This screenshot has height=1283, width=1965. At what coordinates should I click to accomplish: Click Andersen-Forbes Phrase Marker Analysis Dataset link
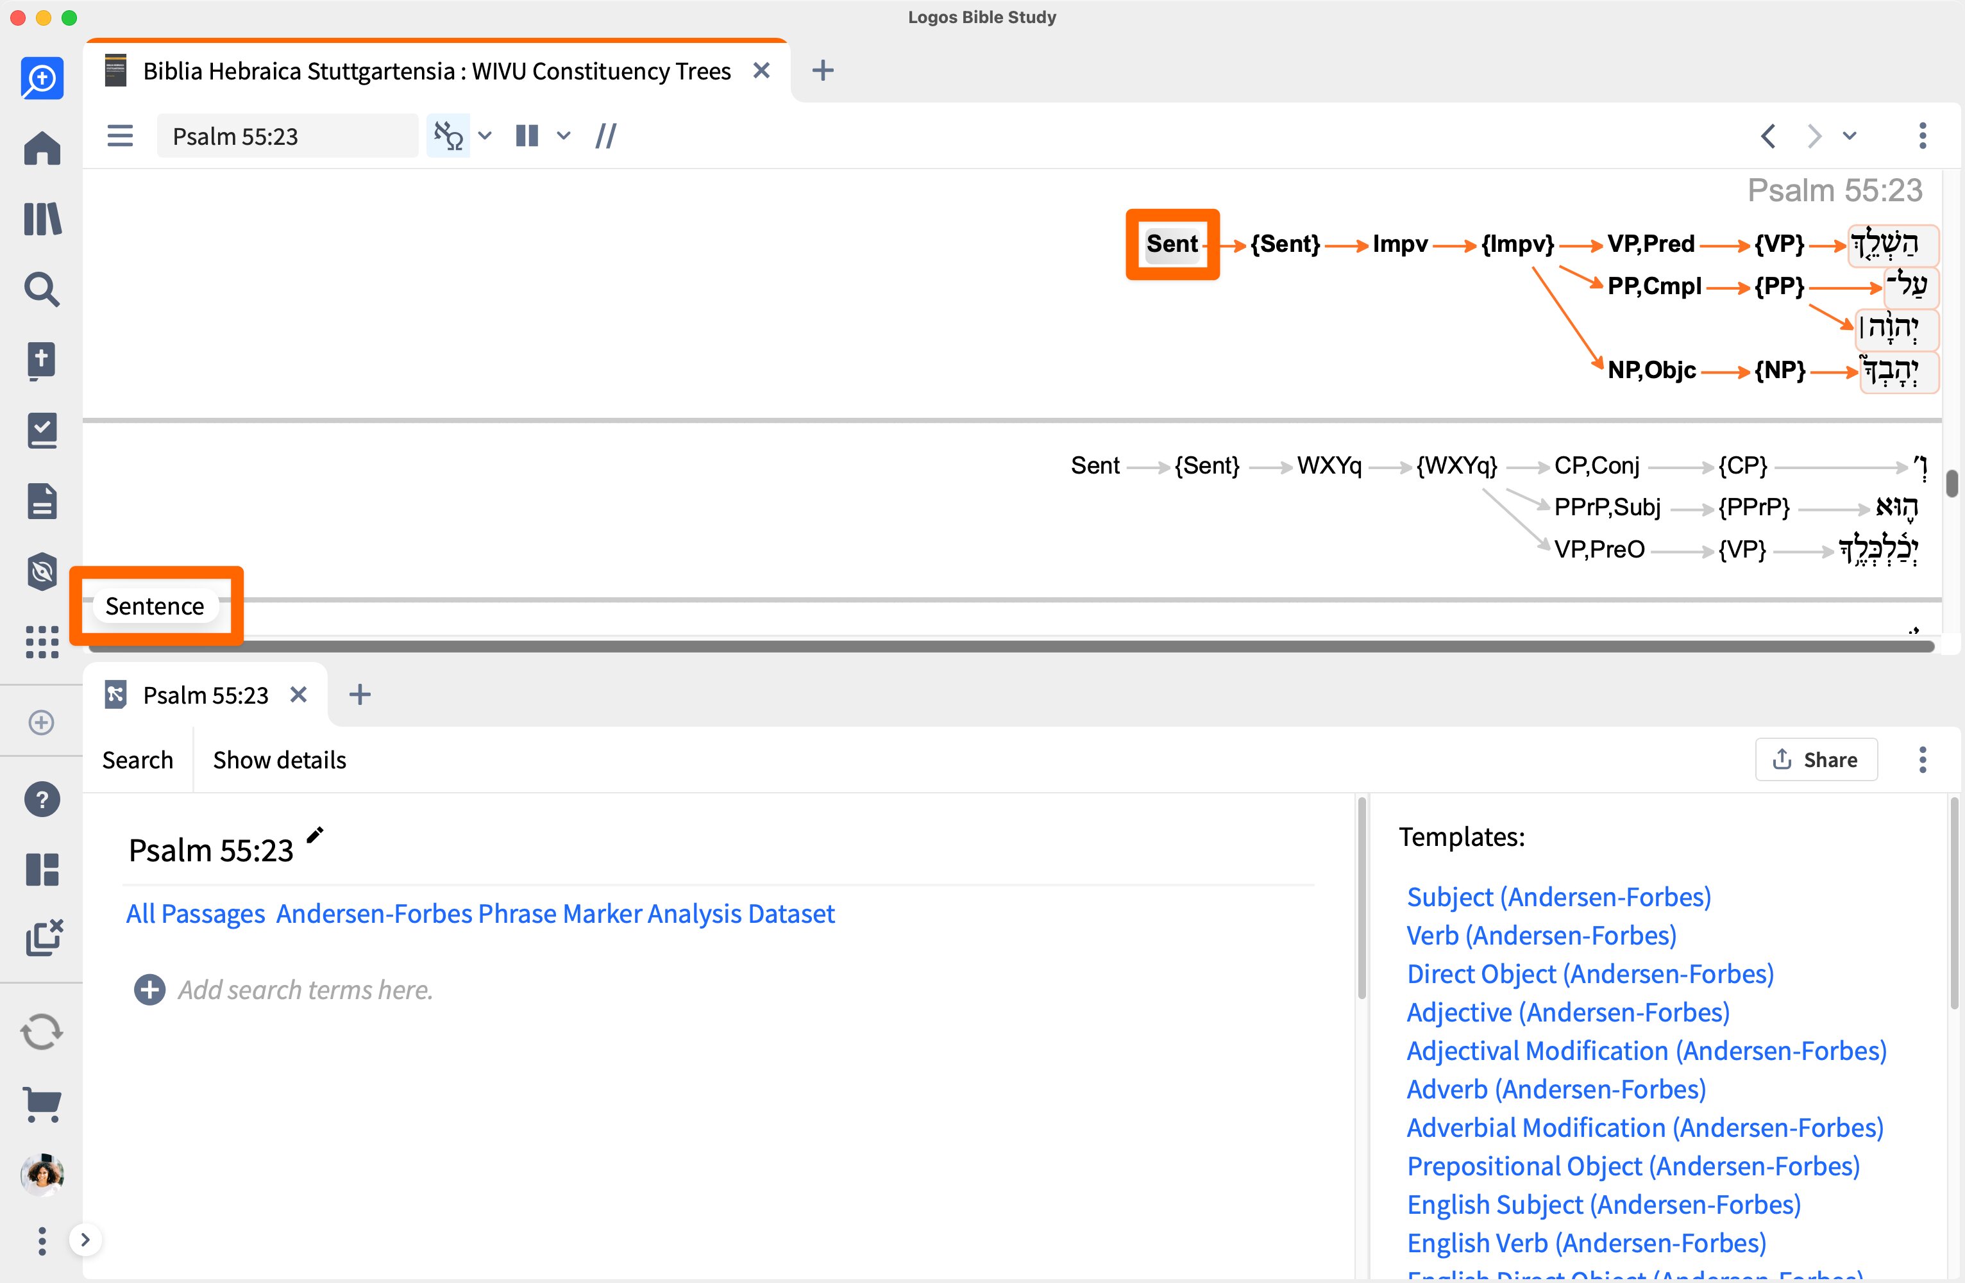(555, 913)
